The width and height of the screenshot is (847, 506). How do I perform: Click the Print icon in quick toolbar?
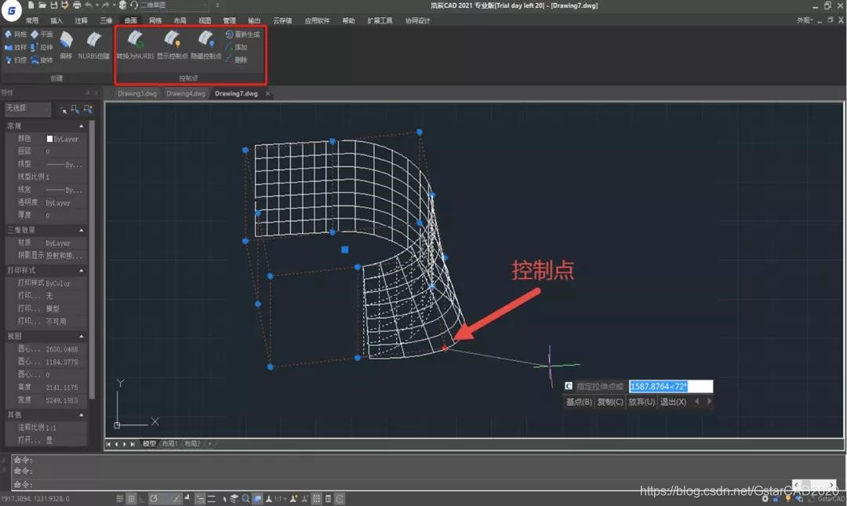point(77,5)
